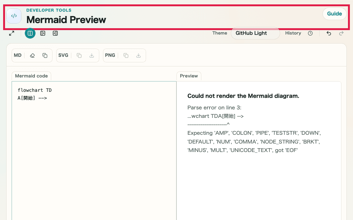Open History using the clock icon
Image resolution: width=353 pixels, height=220 pixels.
pos(310,33)
